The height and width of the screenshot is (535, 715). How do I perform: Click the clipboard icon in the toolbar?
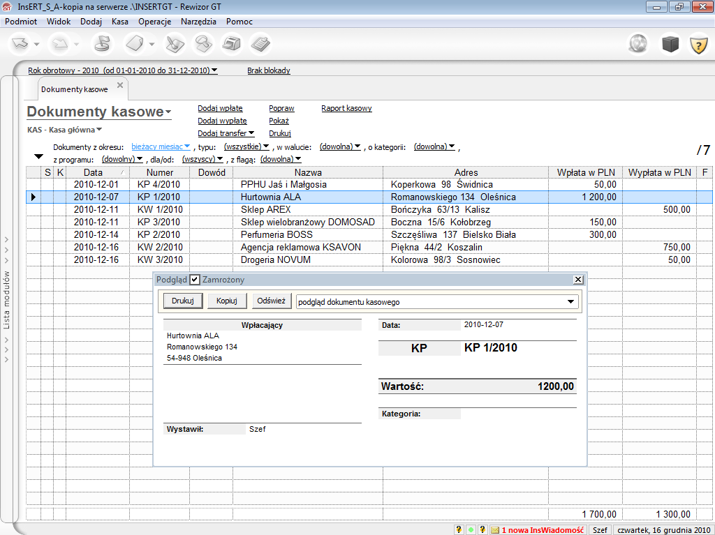[260, 44]
